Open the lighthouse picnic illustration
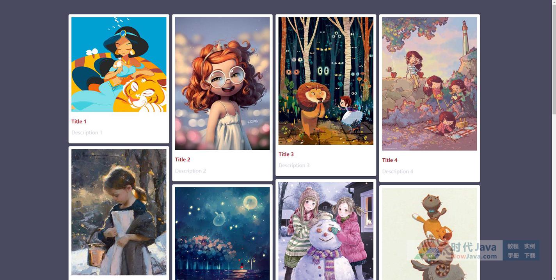This screenshot has width=556, height=280. (429, 84)
